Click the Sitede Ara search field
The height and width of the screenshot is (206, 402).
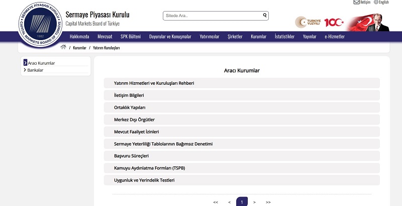pos(216,16)
